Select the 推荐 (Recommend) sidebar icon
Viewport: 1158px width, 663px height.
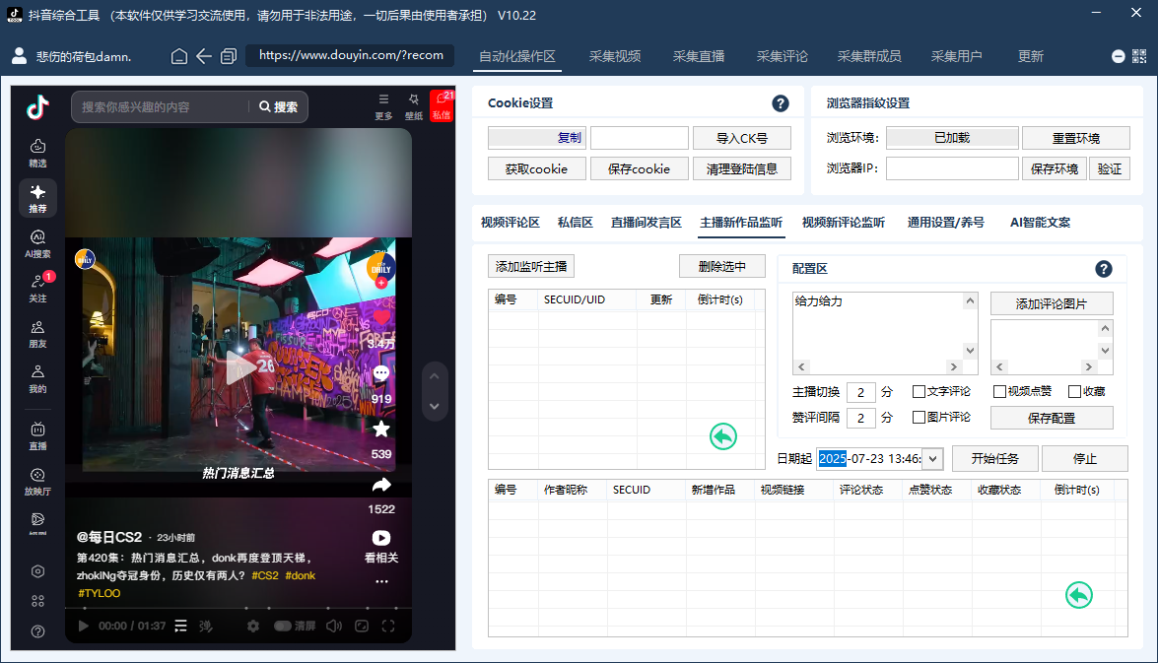point(37,198)
